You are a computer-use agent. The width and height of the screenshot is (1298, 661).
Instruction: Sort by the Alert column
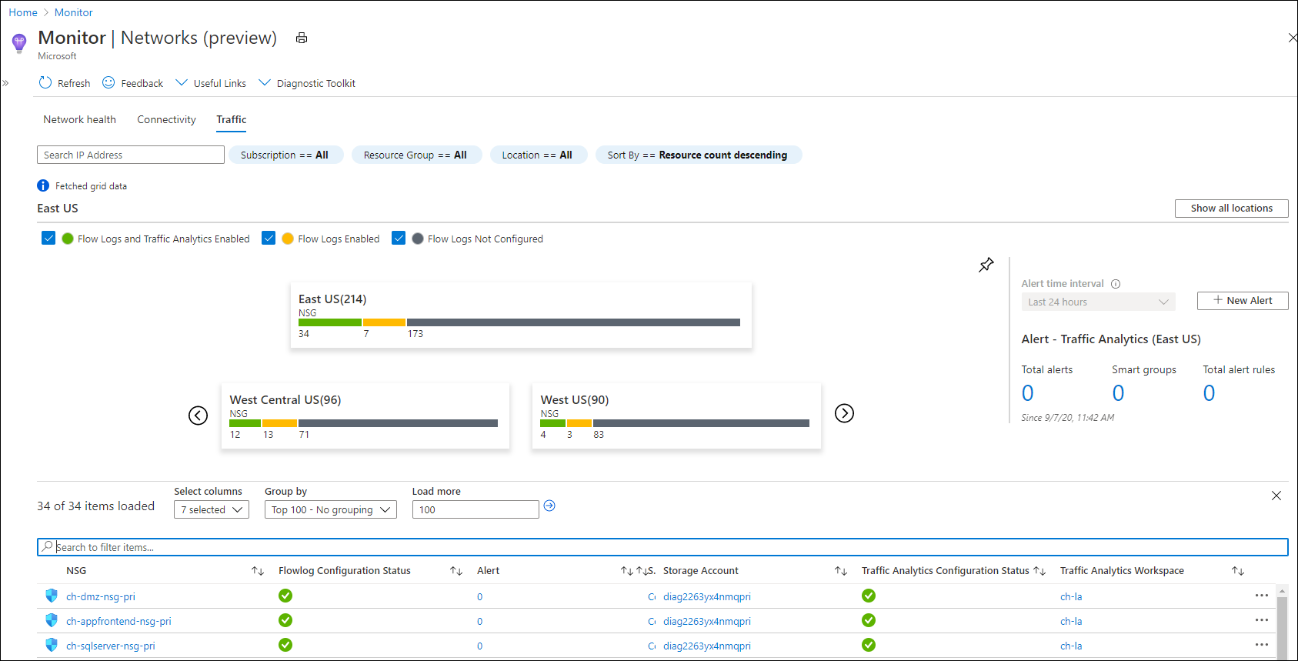[x=627, y=571]
